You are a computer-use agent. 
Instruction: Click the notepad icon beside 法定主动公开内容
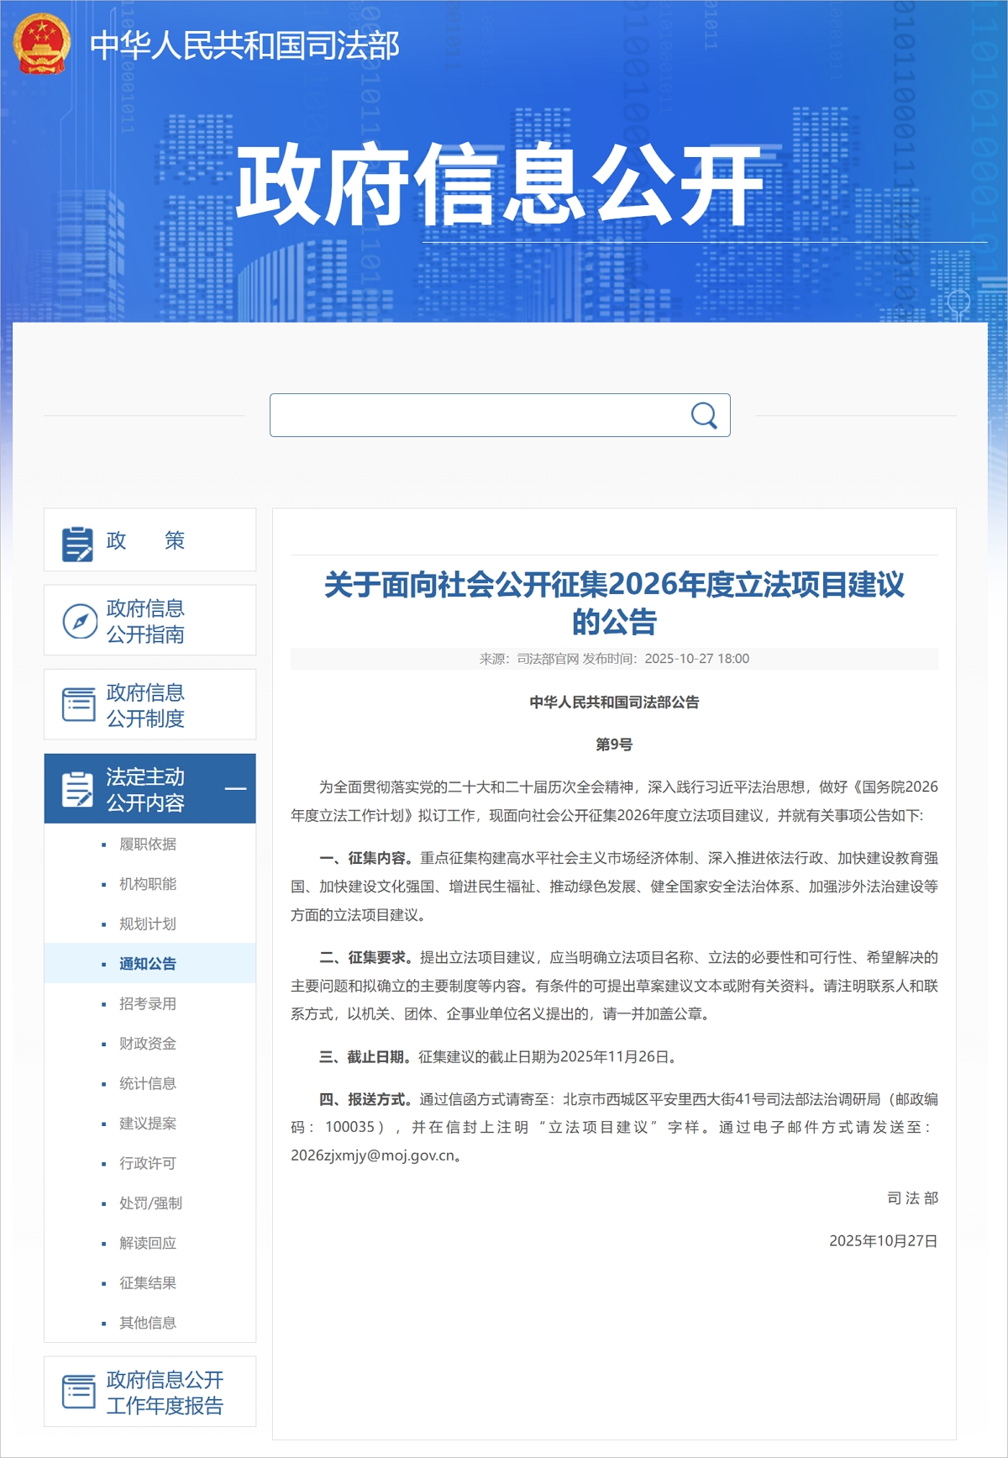coord(78,789)
